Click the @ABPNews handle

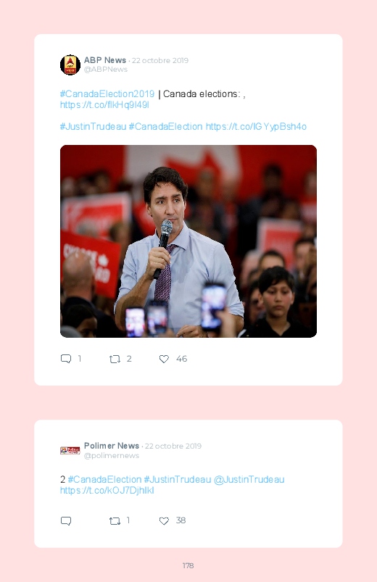click(x=105, y=70)
